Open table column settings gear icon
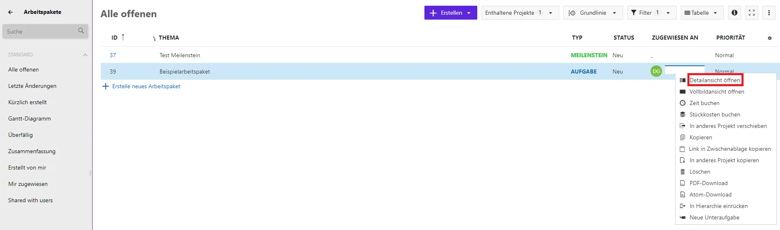Screen dimensions: 780x230 point(769,38)
